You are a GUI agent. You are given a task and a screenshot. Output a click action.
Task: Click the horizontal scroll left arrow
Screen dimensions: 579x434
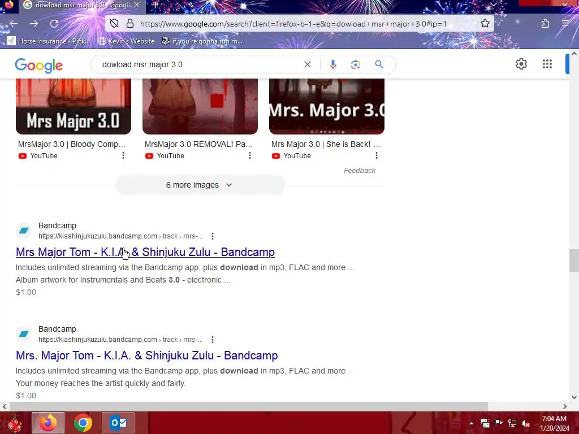pyautogui.click(x=5, y=406)
